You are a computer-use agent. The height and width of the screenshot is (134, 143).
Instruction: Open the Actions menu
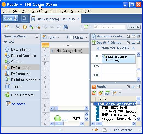pyautogui.click(x=51, y=11)
